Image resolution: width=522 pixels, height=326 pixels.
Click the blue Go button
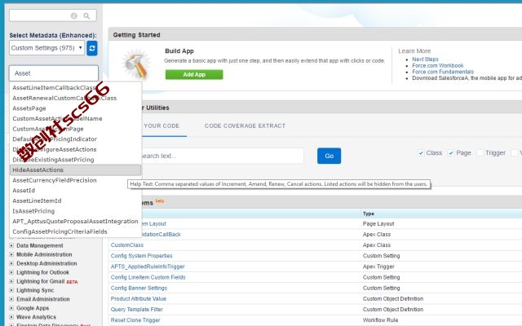tap(329, 156)
